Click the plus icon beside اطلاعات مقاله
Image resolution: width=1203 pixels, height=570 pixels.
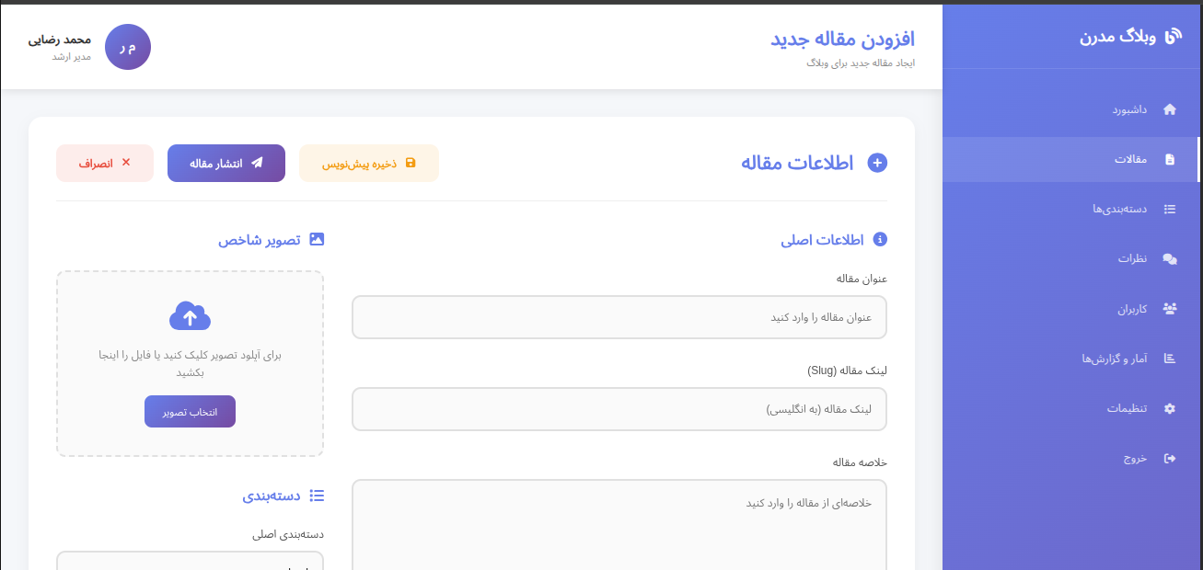(878, 164)
